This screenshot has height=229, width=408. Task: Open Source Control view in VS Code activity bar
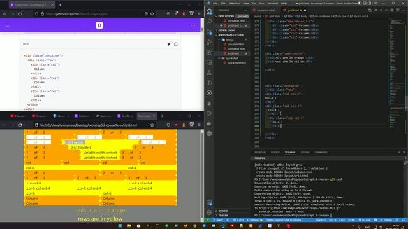click(209, 32)
